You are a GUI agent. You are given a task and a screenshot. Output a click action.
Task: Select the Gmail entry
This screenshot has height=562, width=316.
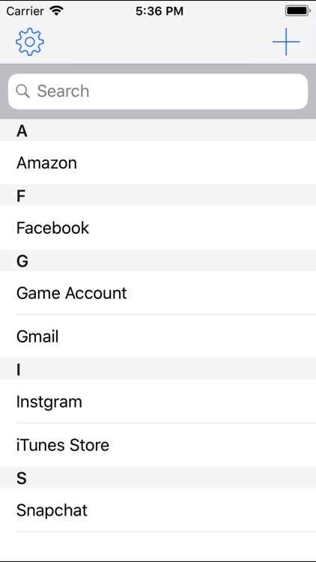pos(158,336)
